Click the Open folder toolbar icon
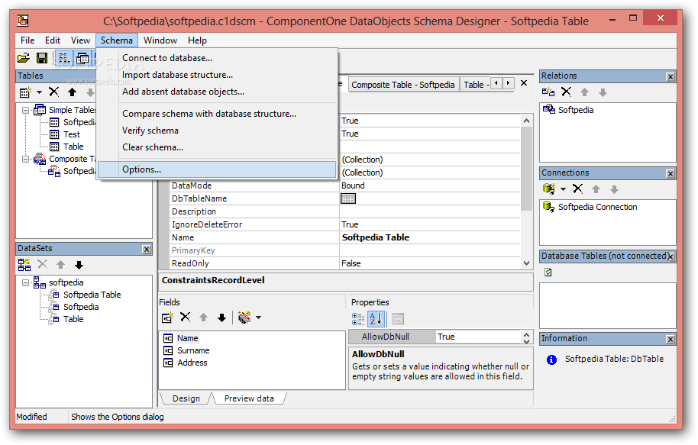 coord(23,58)
